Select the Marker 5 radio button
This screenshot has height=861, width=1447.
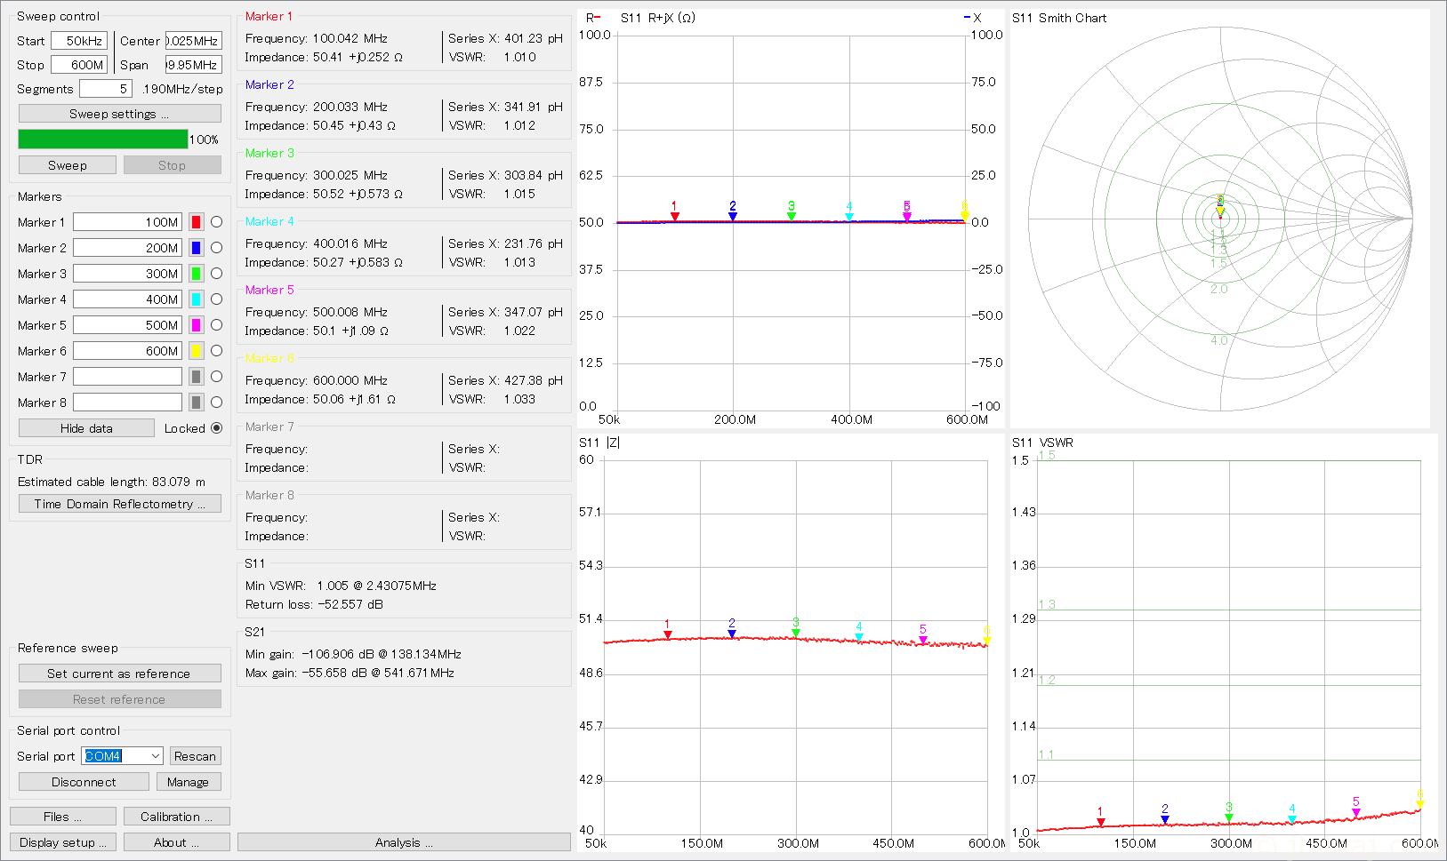[216, 325]
